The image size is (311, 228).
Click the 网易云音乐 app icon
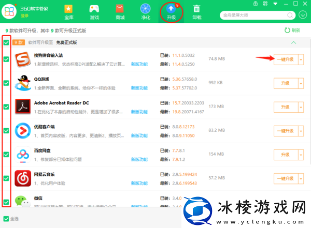pyautogui.click(x=23, y=178)
